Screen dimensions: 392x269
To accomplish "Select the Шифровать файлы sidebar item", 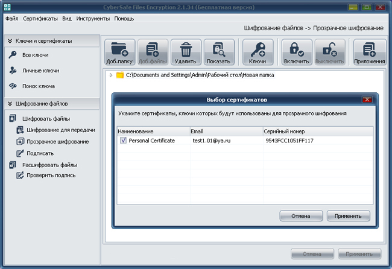I will click(x=46, y=119).
